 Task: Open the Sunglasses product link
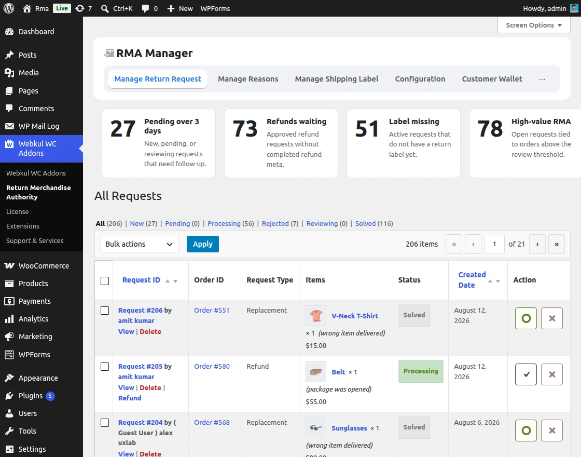pyautogui.click(x=349, y=428)
